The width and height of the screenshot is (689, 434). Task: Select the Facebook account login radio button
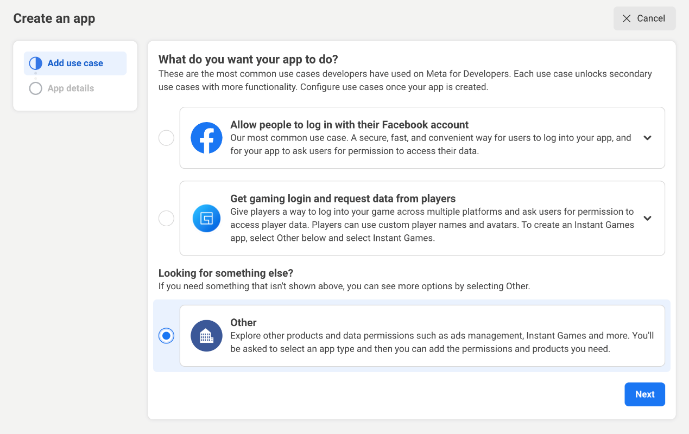pos(166,138)
